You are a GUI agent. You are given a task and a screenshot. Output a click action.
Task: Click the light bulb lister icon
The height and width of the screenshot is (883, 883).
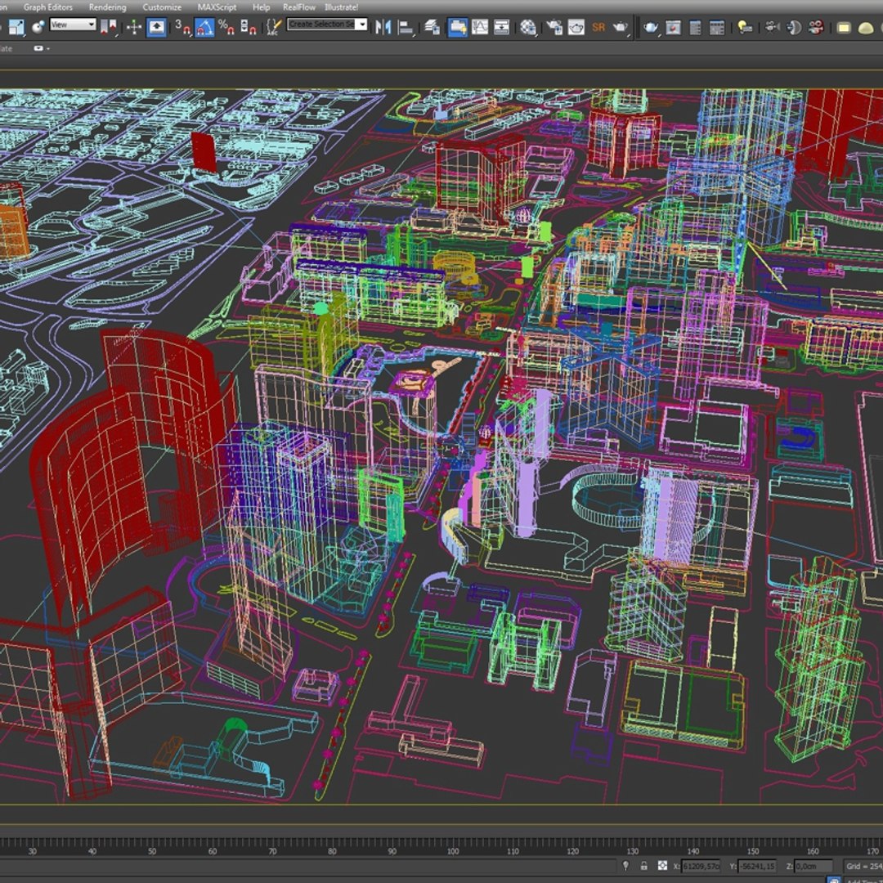tap(745, 26)
